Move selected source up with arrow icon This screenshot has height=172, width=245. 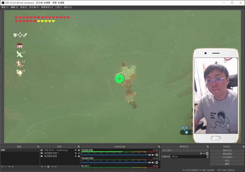[52, 167]
